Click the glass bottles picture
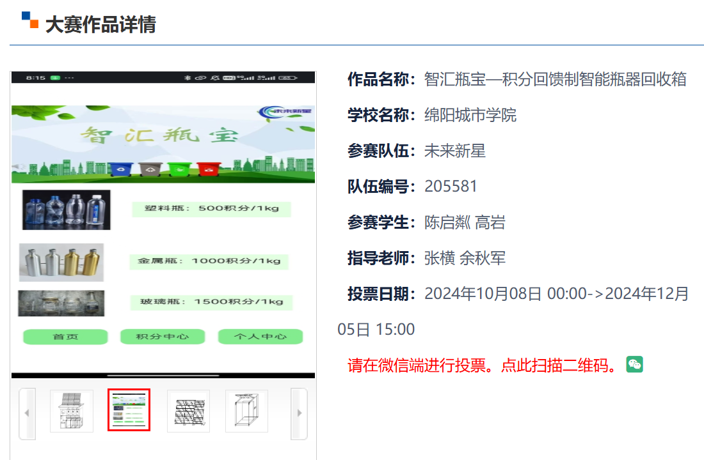The height and width of the screenshot is (460, 704). point(61,303)
